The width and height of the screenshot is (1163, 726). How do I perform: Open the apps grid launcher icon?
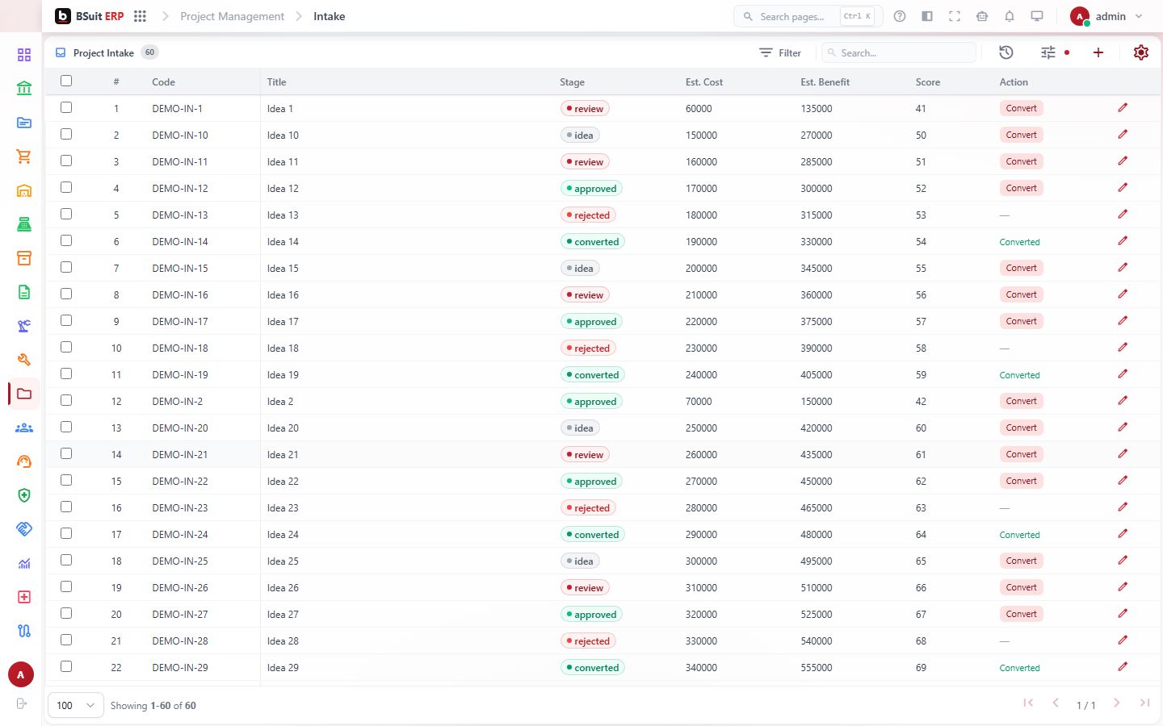coord(140,16)
